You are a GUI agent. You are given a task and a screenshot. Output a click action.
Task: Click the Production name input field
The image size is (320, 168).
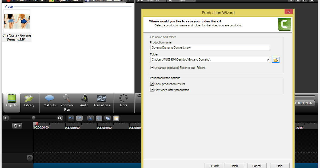(x=210, y=47)
